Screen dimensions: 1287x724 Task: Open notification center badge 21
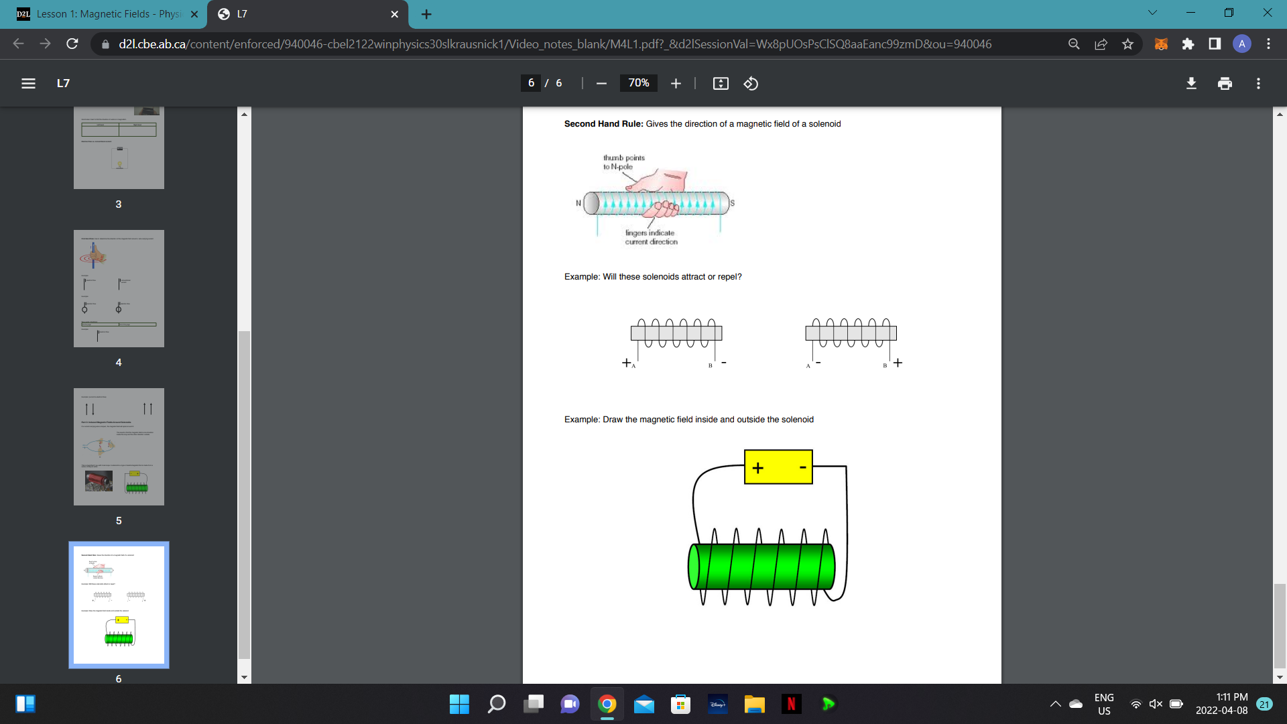pos(1265,704)
